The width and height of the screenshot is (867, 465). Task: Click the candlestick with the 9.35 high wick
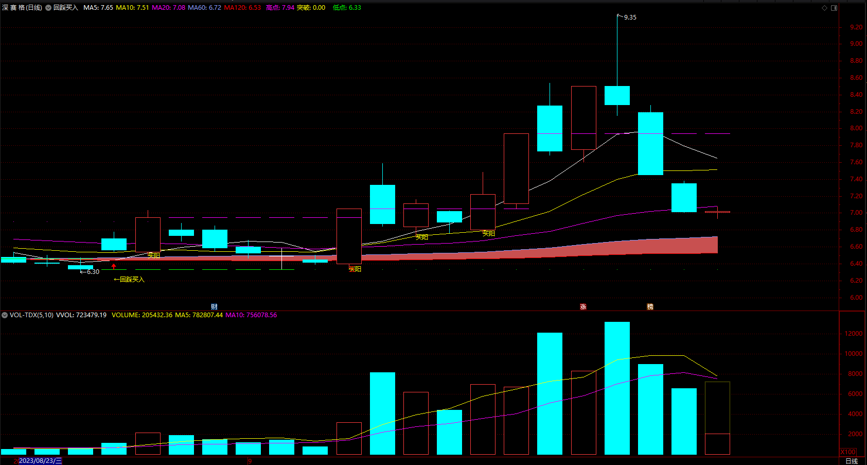[617, 95]
